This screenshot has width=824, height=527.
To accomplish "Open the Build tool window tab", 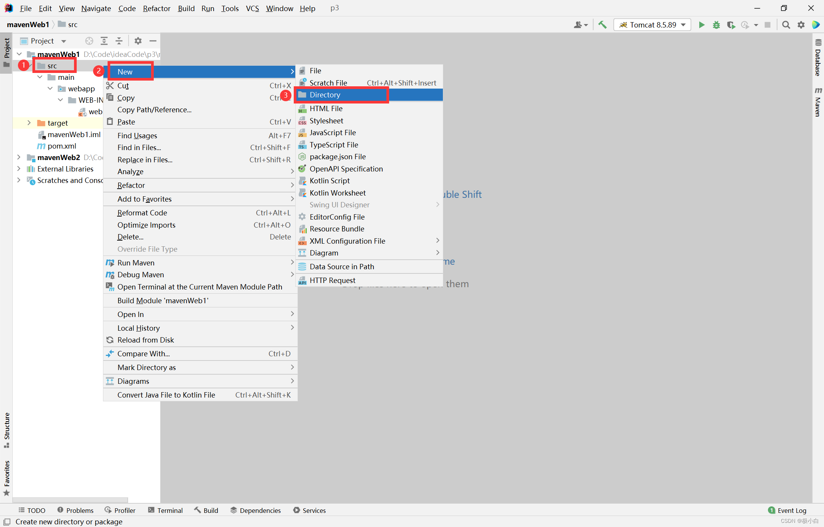I will [206, 510].
